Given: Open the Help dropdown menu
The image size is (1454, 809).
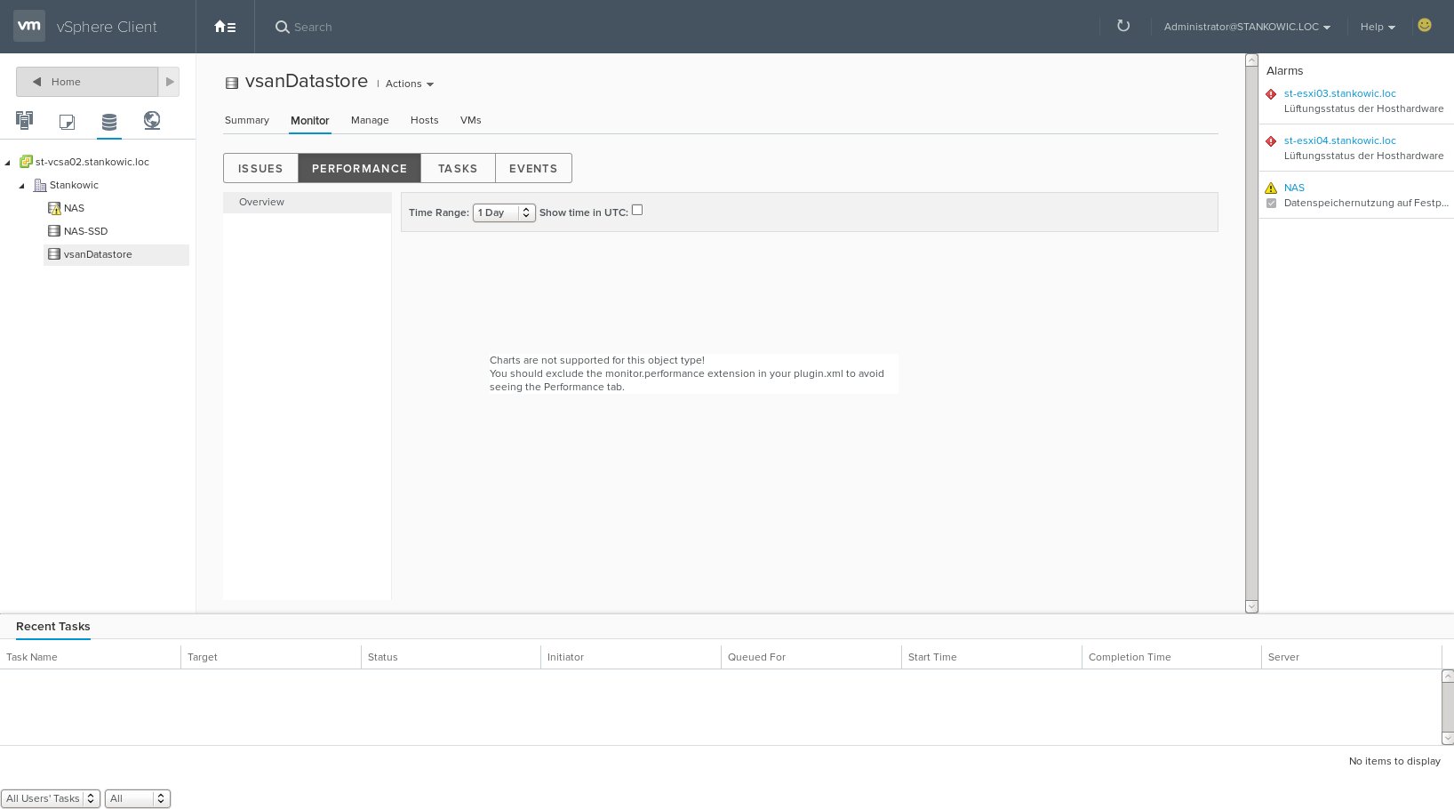Looking at the screenshot, I should [1378, 27].
